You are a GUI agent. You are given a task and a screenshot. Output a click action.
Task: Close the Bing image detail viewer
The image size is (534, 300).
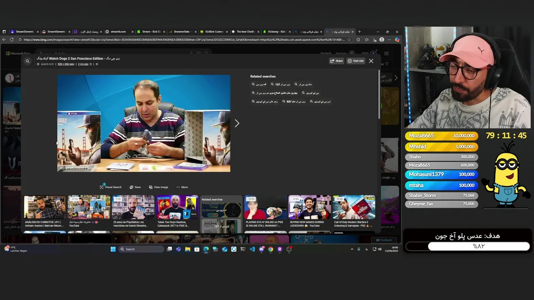371,61
